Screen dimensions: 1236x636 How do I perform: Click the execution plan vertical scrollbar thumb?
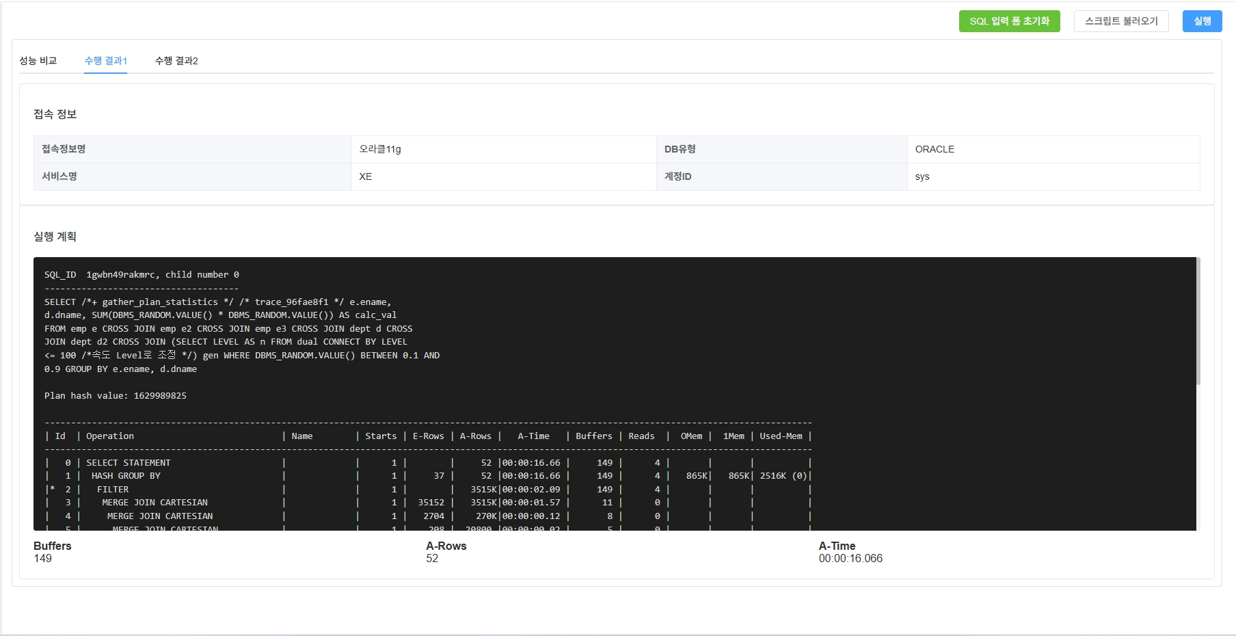[x=1198, y=321]
